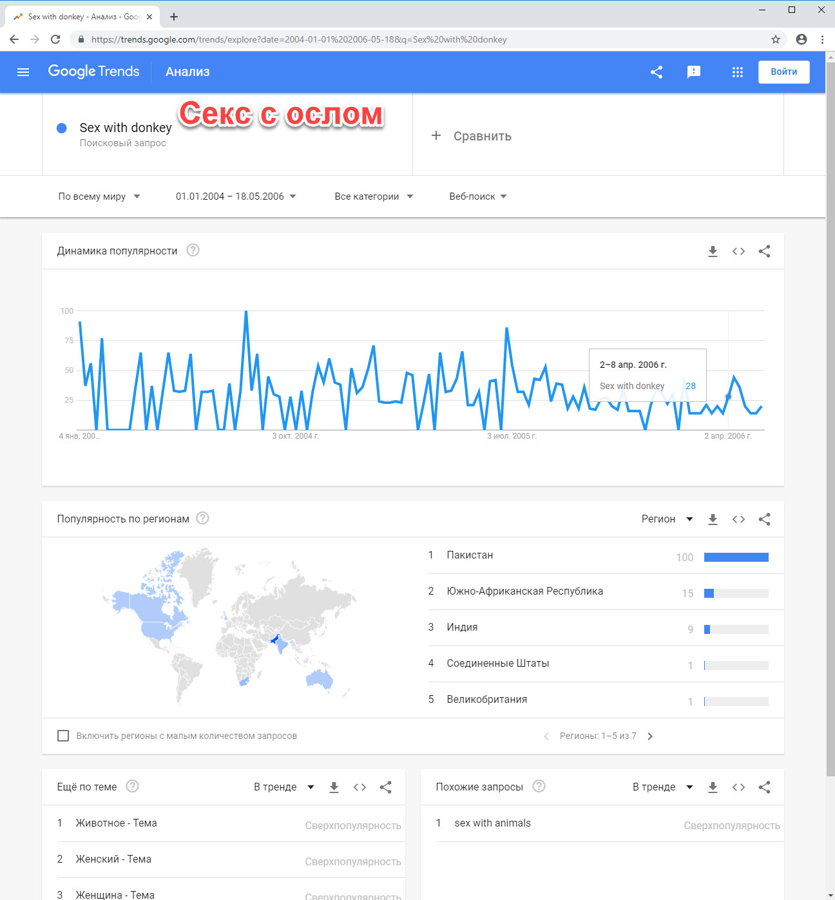This screenshot has width=835, height=900.
Task: Open the Google Trends hamburger menu
Action: (x=23, y=72)
